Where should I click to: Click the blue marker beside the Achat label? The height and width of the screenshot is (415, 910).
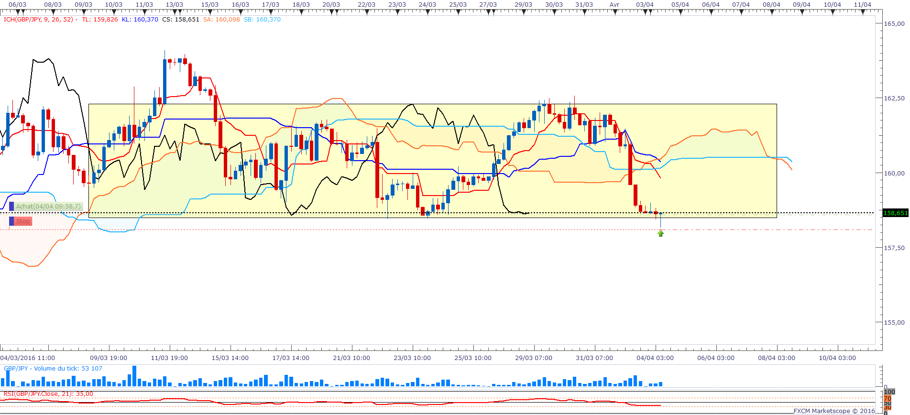11,207
